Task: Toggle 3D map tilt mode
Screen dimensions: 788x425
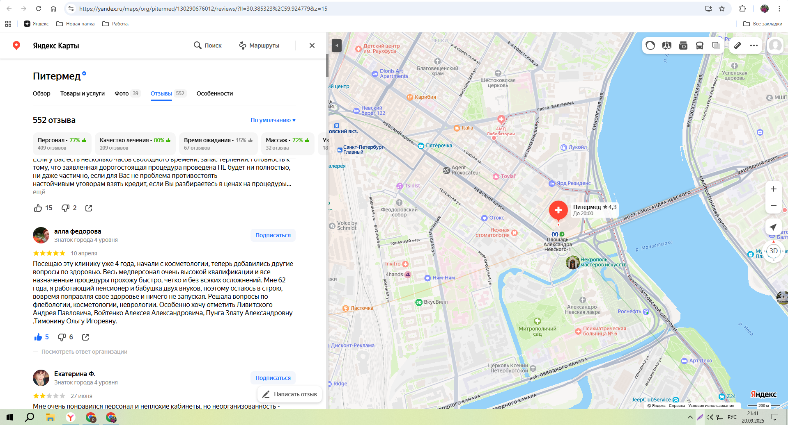Action: click(773, 251)
